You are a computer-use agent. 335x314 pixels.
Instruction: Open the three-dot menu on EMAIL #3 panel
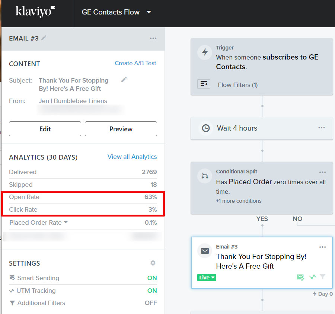[153, 38]
